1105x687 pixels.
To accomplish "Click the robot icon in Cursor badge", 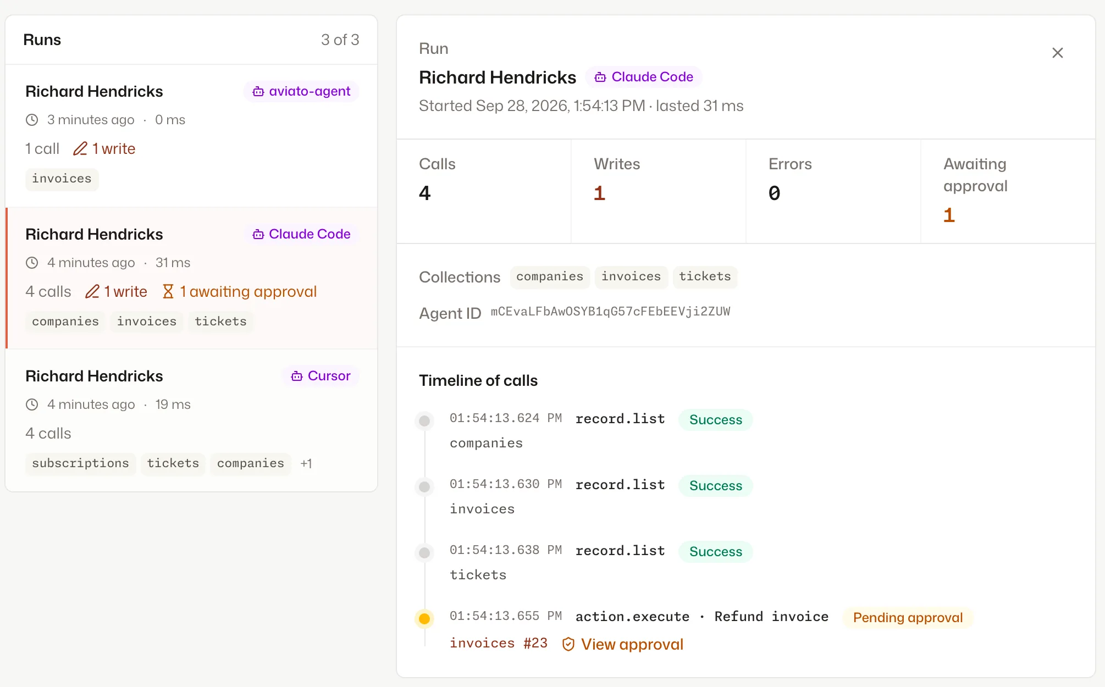I will coord(297,376).
